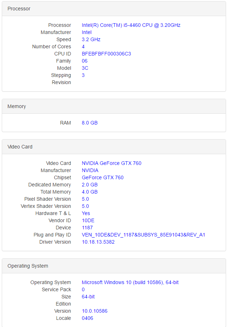Select the 3.2 GHz speed value
The image size is (230, 327).
pyautogui.click(x=91, y=39)
